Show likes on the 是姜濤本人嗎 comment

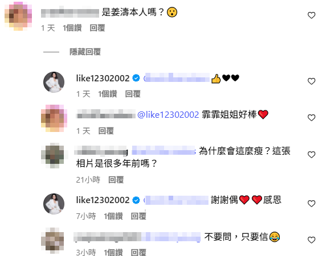tap(72, 28)
